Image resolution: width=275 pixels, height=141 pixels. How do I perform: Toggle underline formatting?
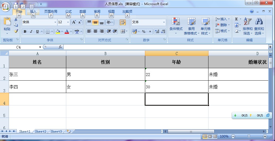pos(37,32)
